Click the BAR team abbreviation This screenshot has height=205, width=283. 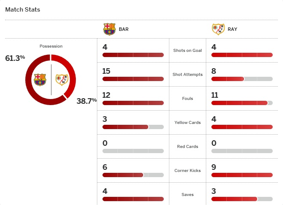[x=123, y=30]
